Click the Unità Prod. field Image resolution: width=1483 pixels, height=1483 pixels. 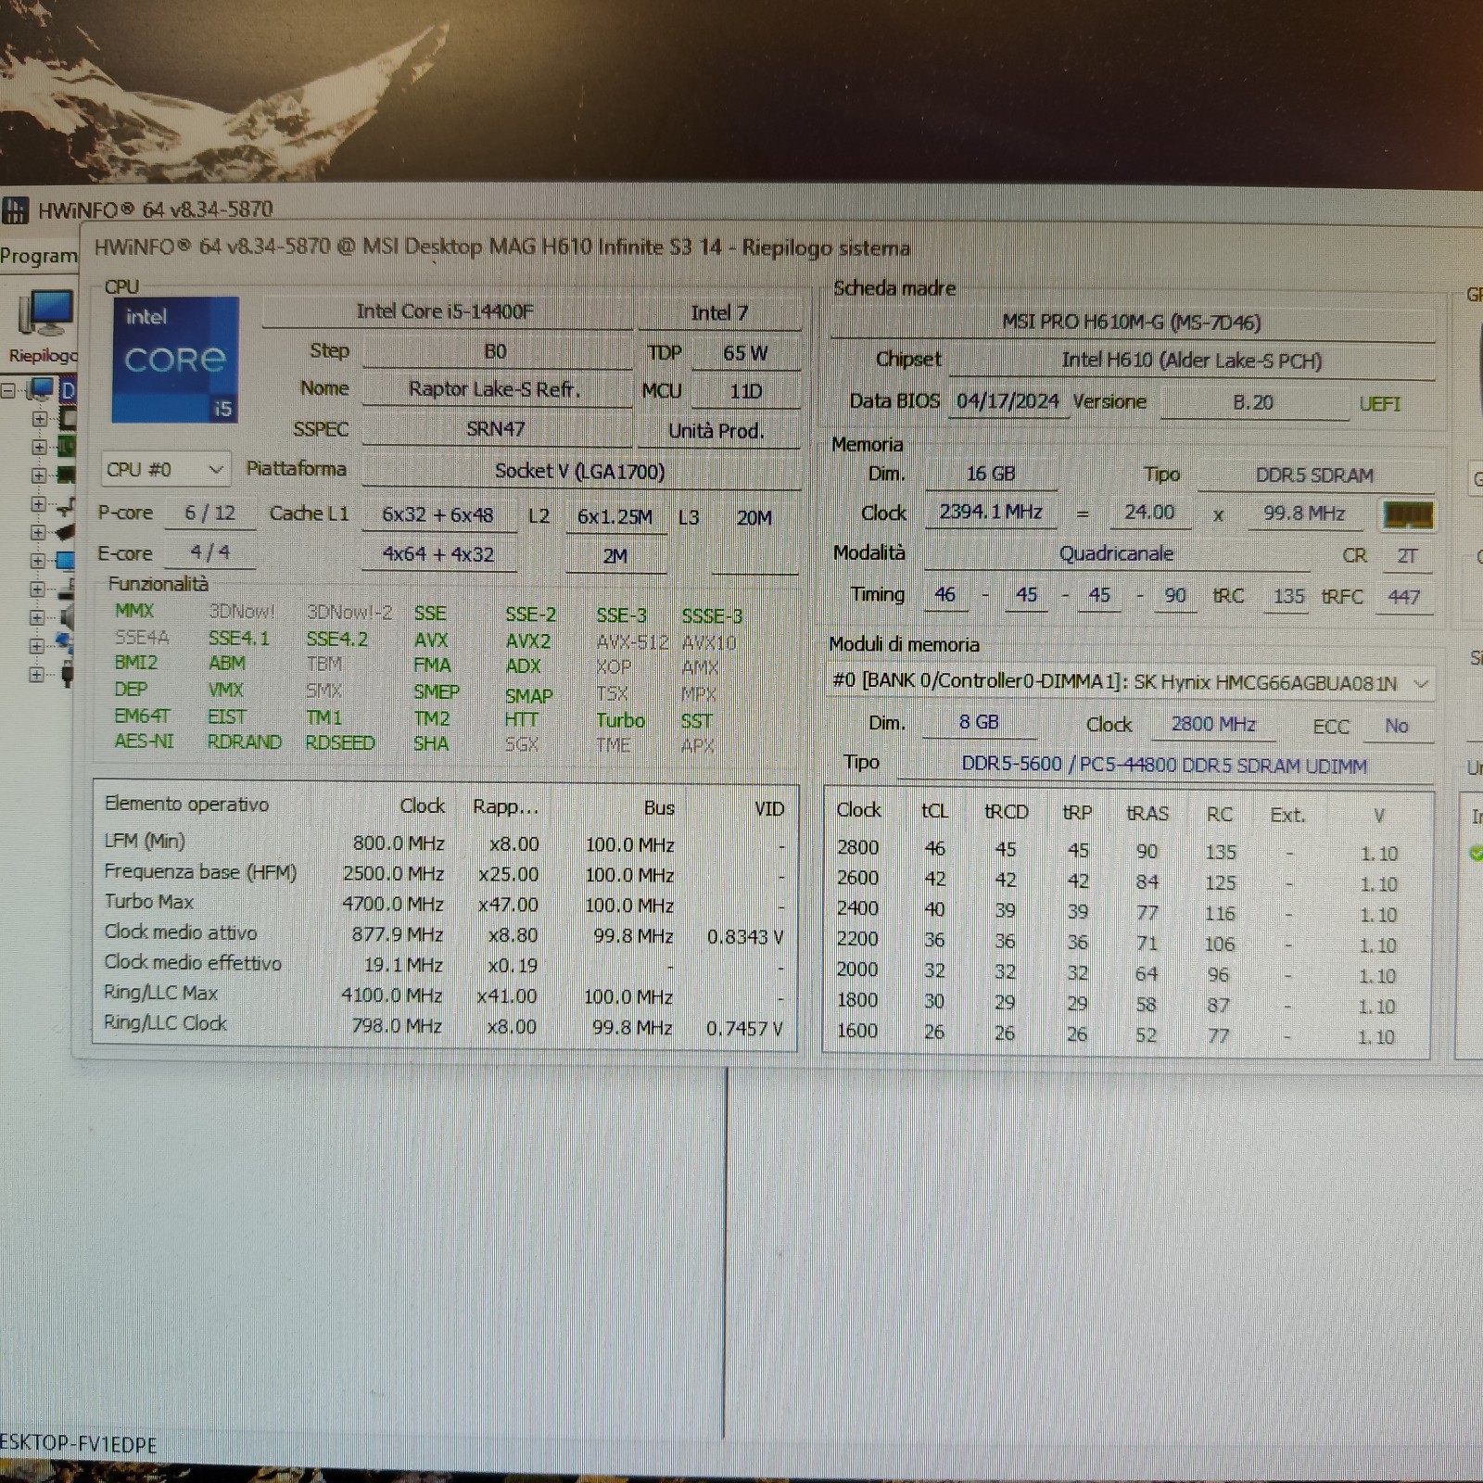coord(717,431)
